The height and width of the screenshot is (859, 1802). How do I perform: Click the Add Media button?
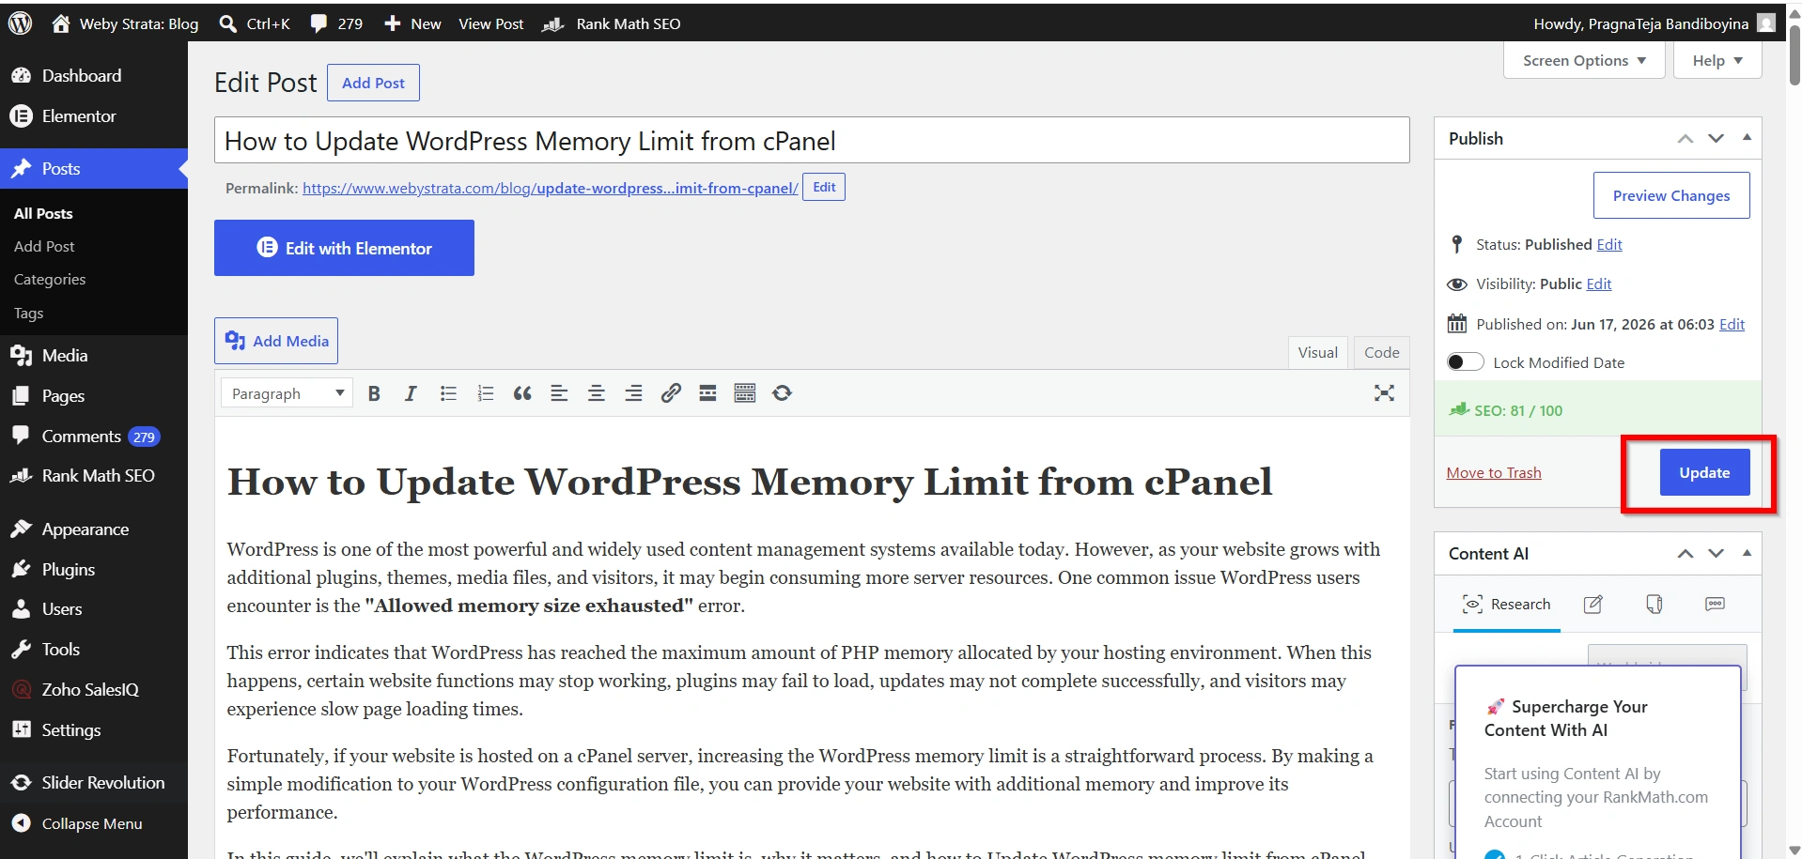(x=276, y=341)
